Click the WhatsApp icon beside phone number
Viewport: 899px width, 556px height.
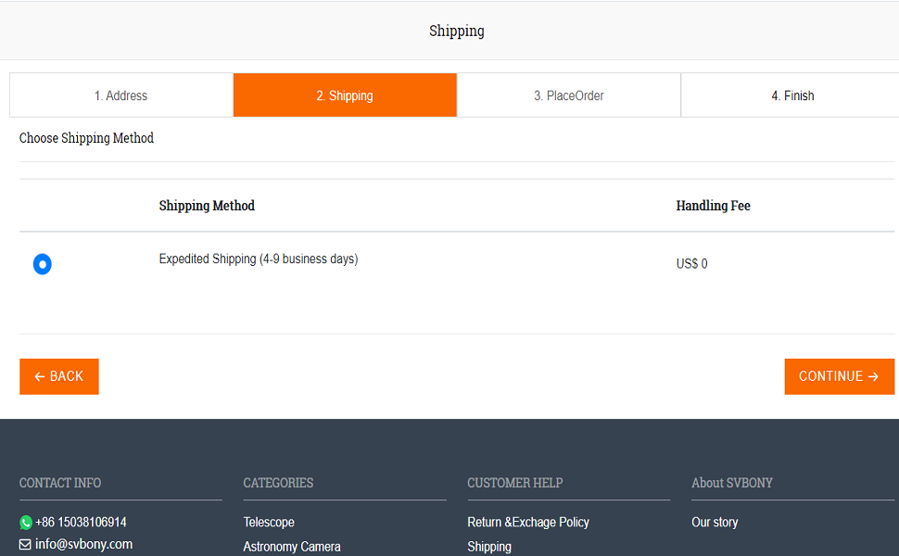26,523
